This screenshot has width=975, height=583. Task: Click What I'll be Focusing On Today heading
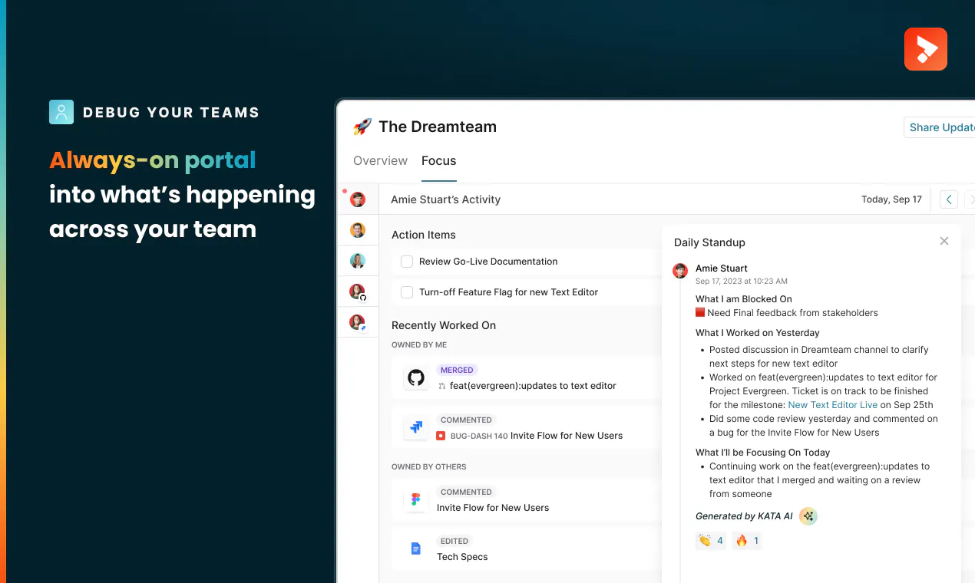(x=763, y=453)
